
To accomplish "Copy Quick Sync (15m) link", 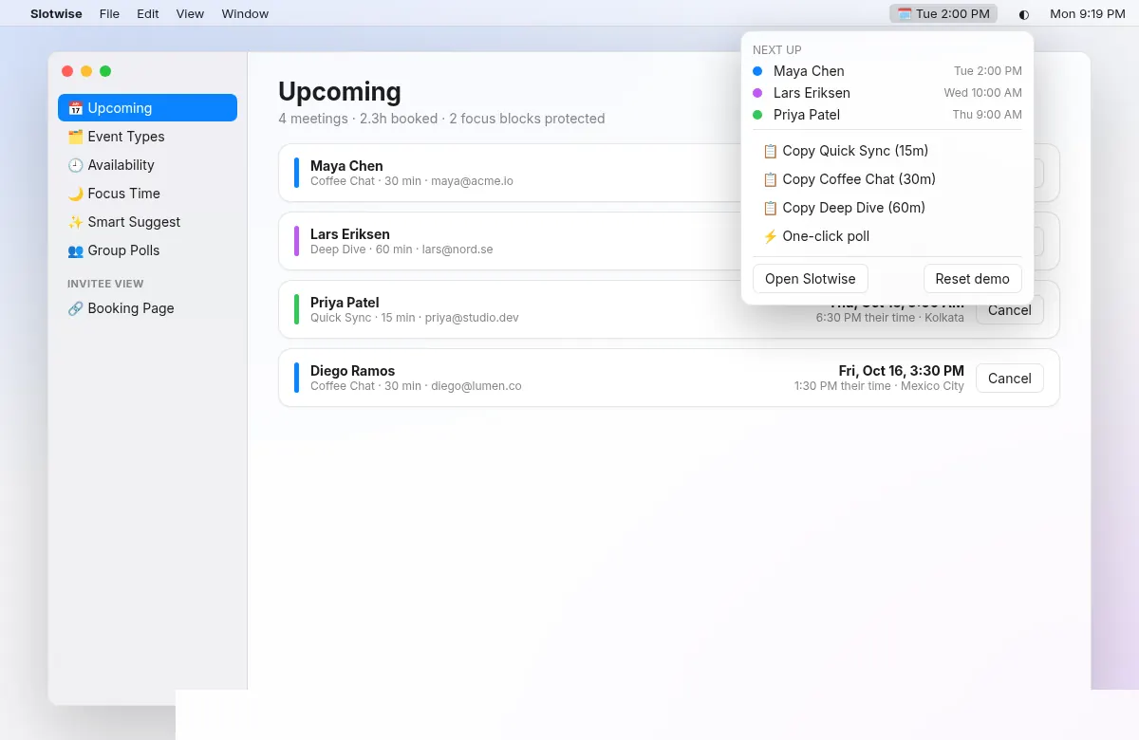I will tap(887, 151).
